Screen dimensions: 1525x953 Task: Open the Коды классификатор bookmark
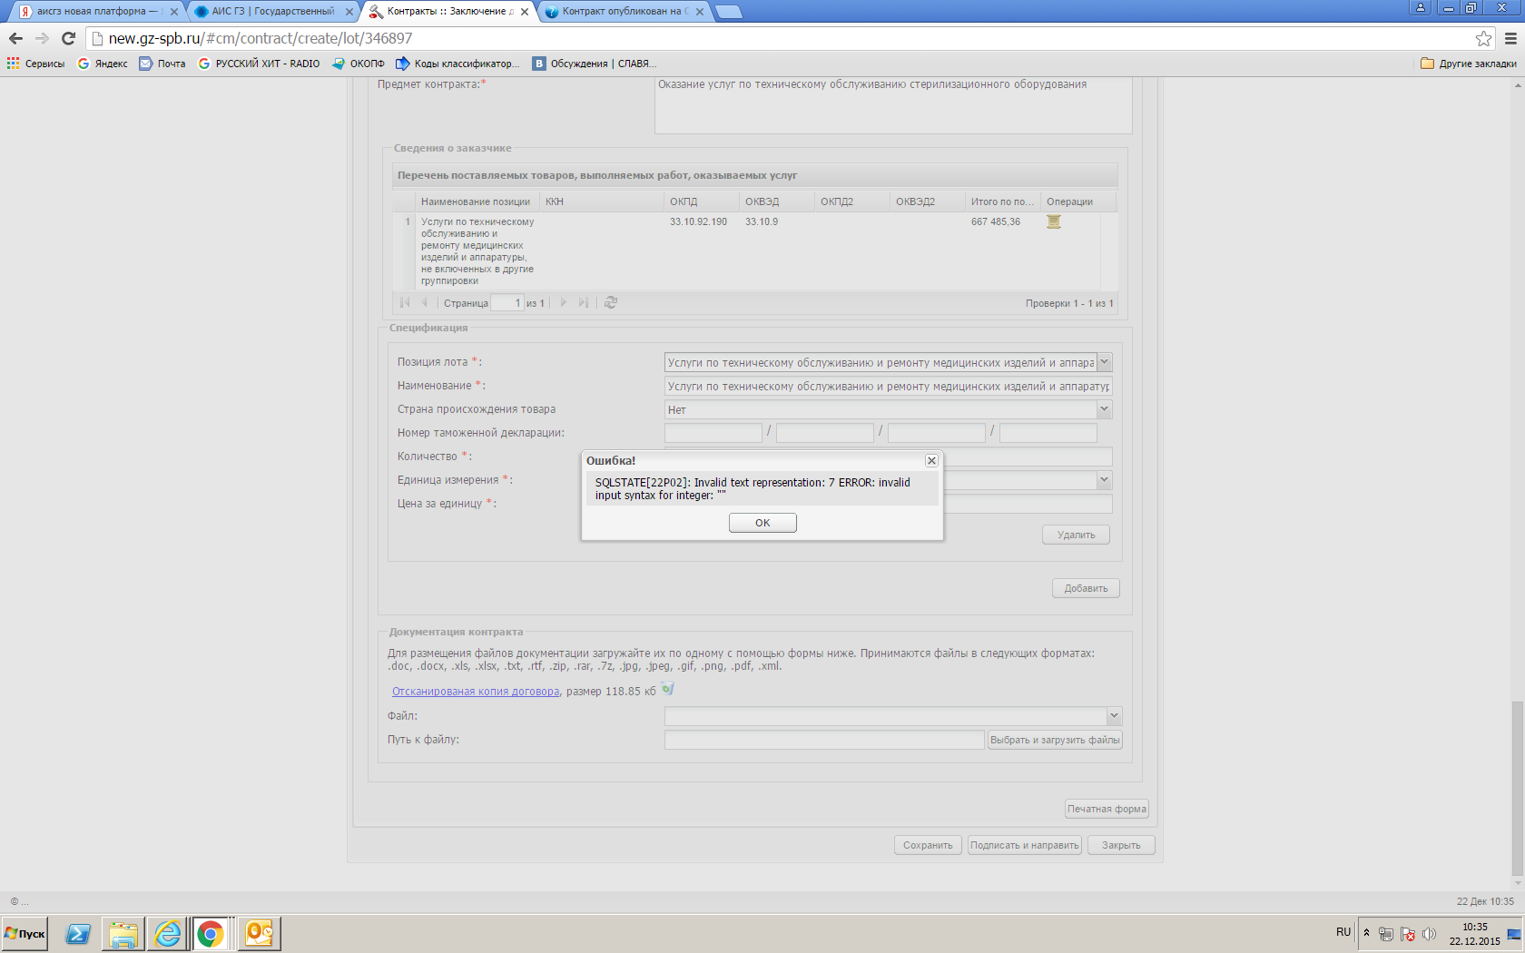(x=458, y=64)
